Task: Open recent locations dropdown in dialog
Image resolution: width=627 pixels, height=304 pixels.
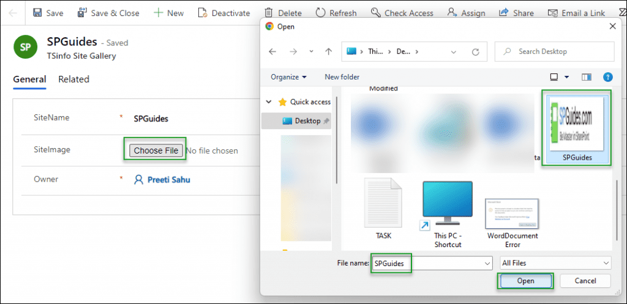Action: [x=312, y=51]
